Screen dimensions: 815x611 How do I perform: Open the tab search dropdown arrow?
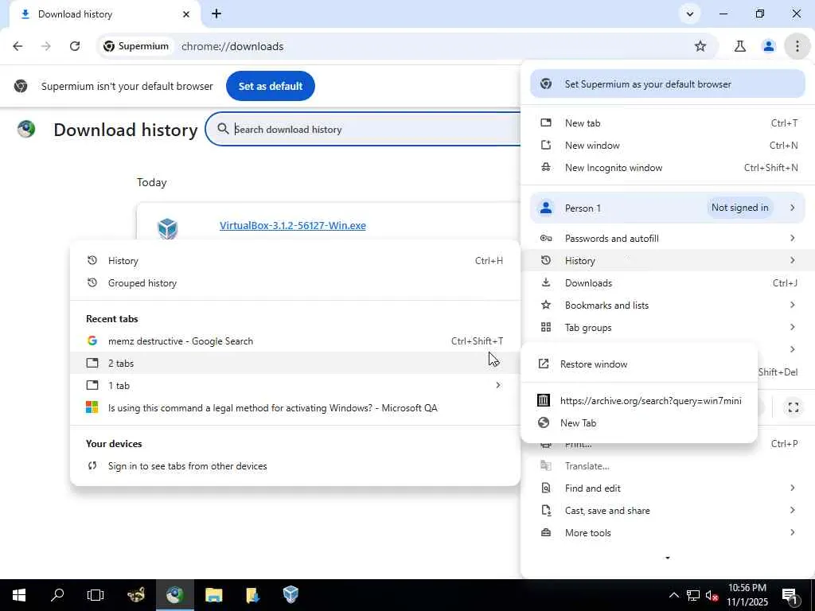pyautogui.click(x=690, y=14)
